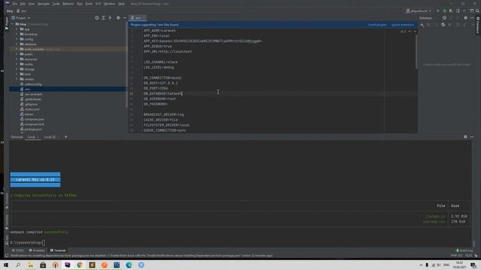Screen dimensions: 481x270
Task: Switch to the Local terminal tab
Action: pyautogui.click(x=32, y=136)
